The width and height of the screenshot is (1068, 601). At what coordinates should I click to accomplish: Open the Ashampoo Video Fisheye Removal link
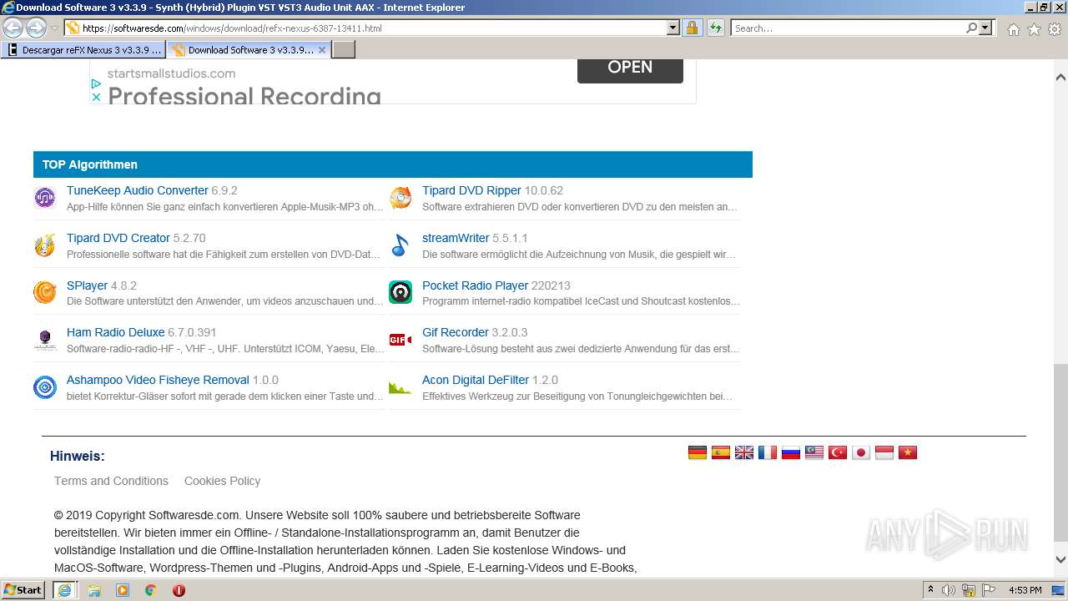(158, 380)
